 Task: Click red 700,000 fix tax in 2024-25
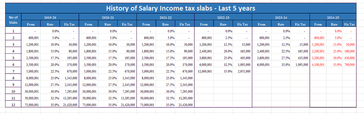coord(349,65)
